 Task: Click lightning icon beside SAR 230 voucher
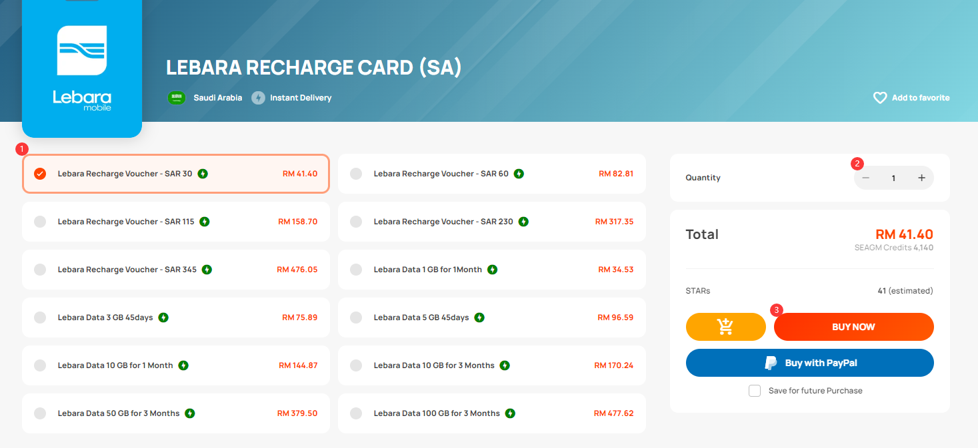[523, 222]
